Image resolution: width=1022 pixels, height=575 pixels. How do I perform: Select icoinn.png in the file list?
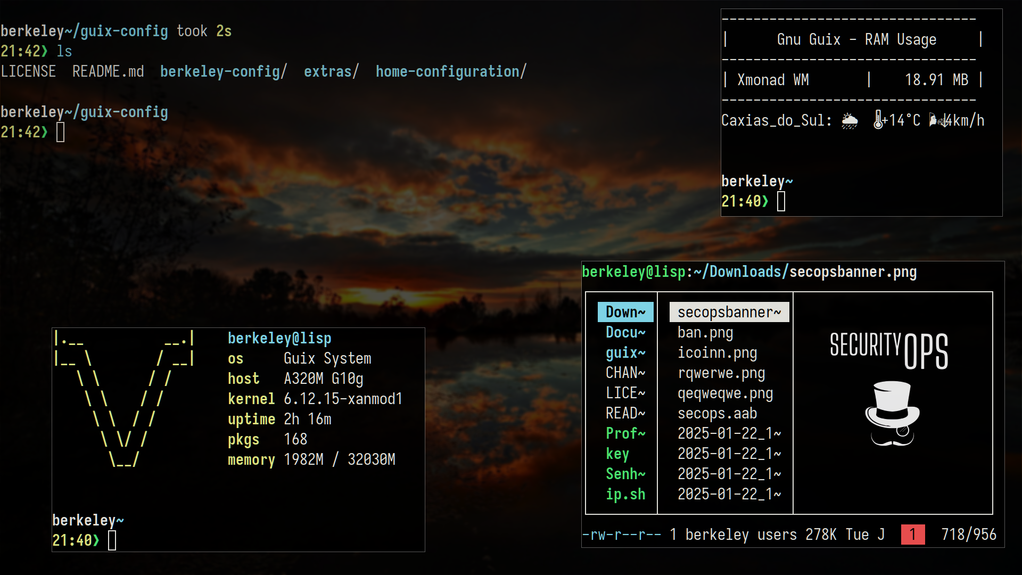(x=717, y=353)
